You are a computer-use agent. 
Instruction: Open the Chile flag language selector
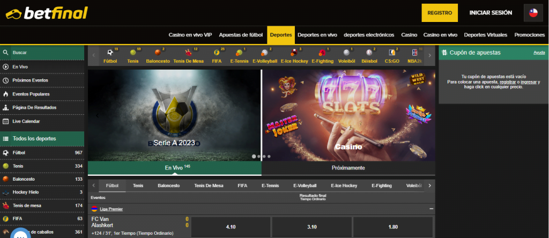click(533, 13)
